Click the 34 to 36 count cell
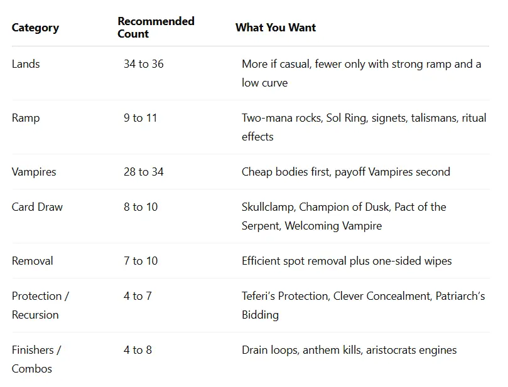508x387 pixels. pyautogui.click(x=144, y=64)
